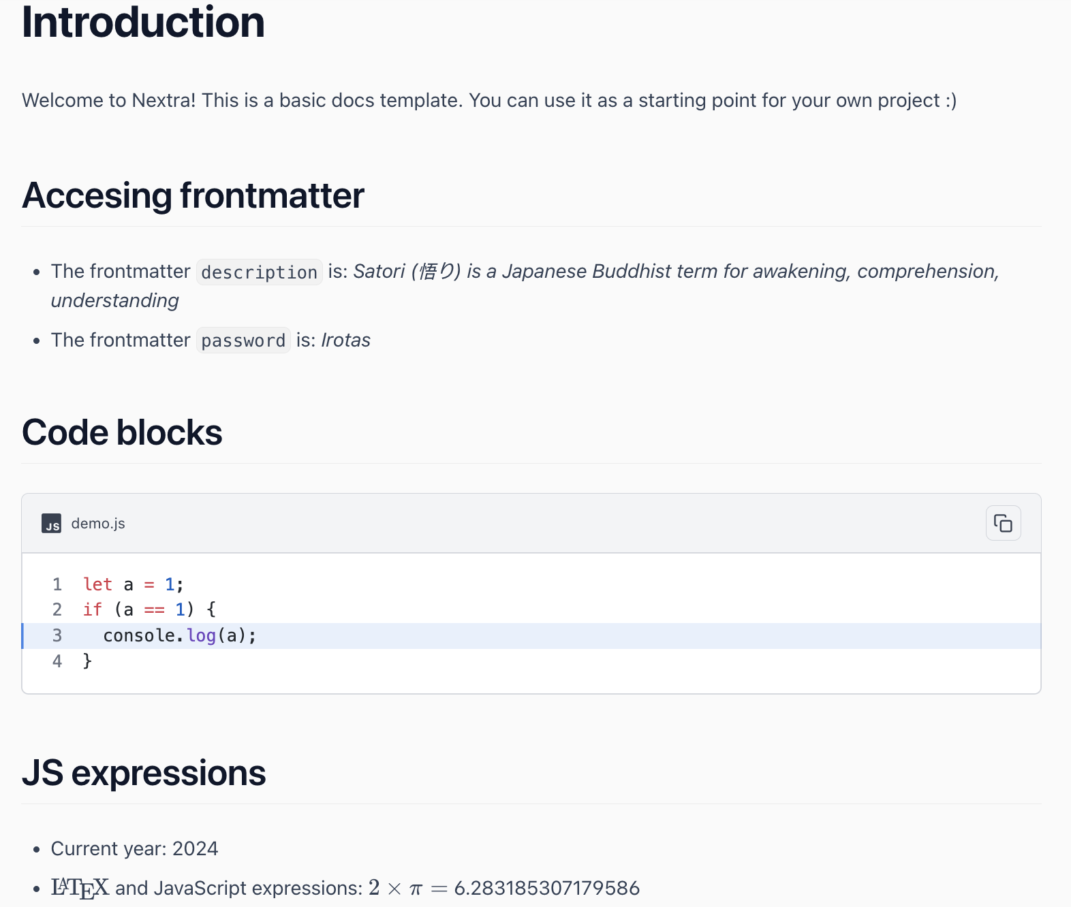
Task: Click the LaTeX logo text
Action: point(80,888)
